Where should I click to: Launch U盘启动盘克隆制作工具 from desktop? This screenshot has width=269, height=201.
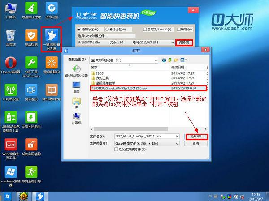click(11, 121)
